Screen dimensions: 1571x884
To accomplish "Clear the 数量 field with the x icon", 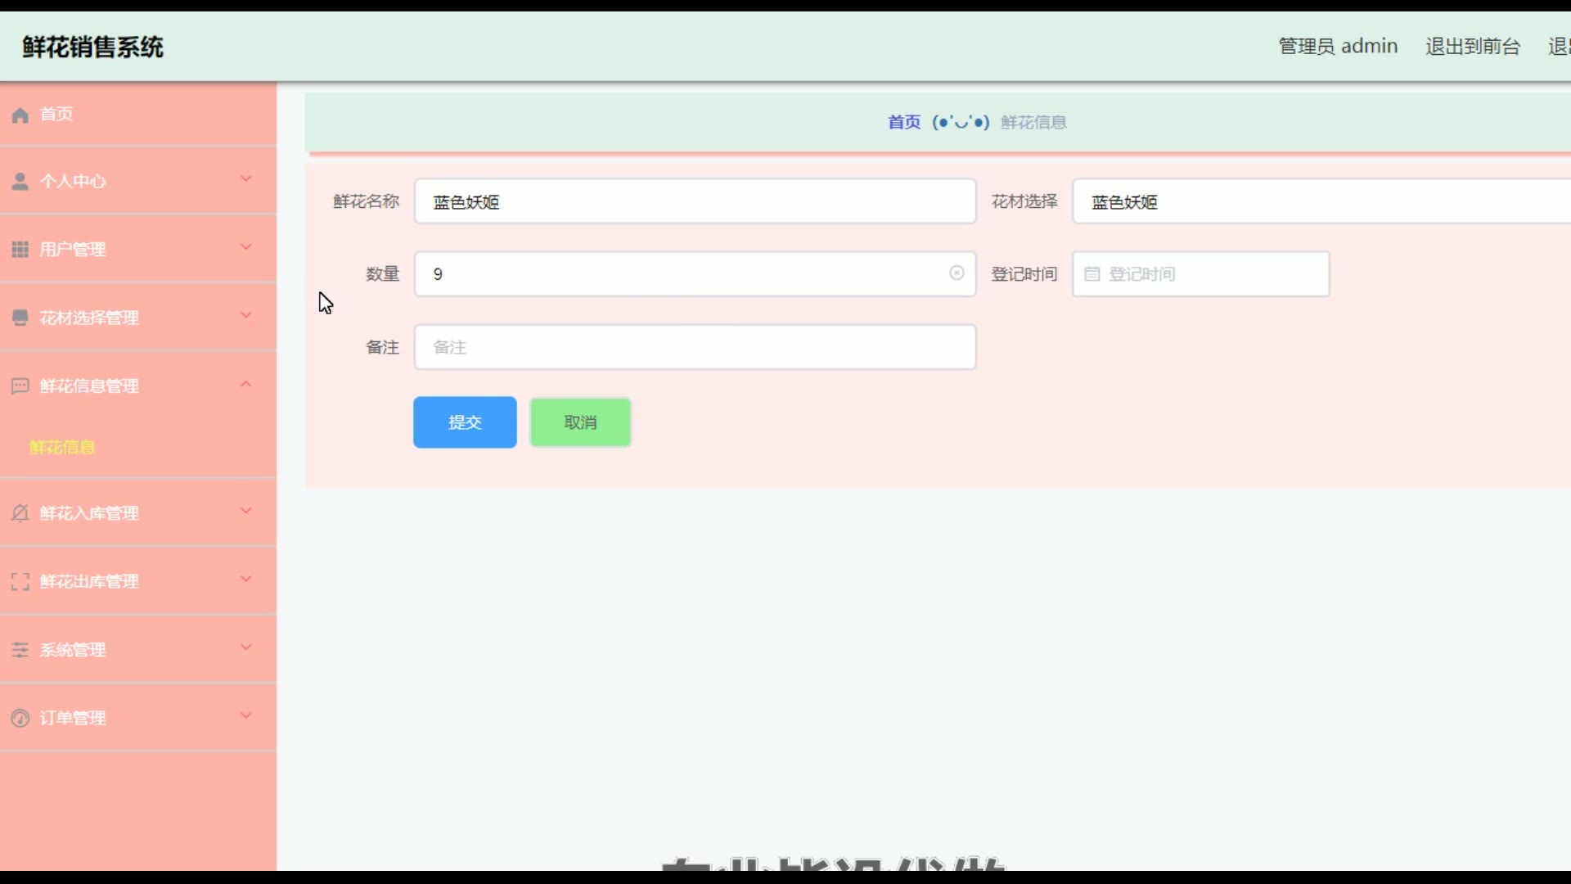I will click(x=957, y=273).
